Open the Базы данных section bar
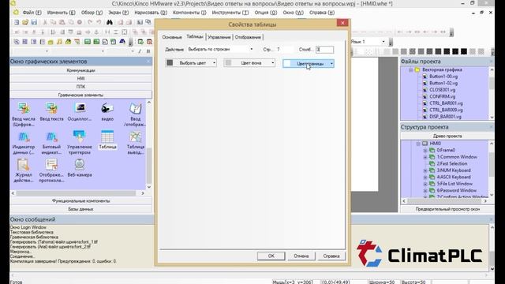 click(80, 209)
